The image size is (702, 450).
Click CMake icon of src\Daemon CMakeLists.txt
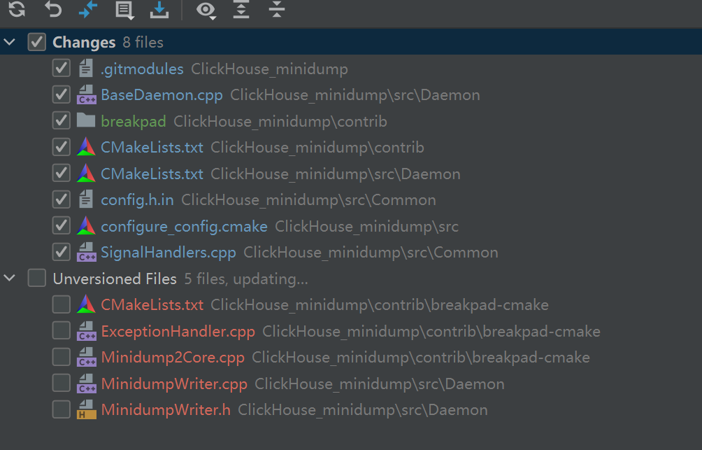click(86, 173)
